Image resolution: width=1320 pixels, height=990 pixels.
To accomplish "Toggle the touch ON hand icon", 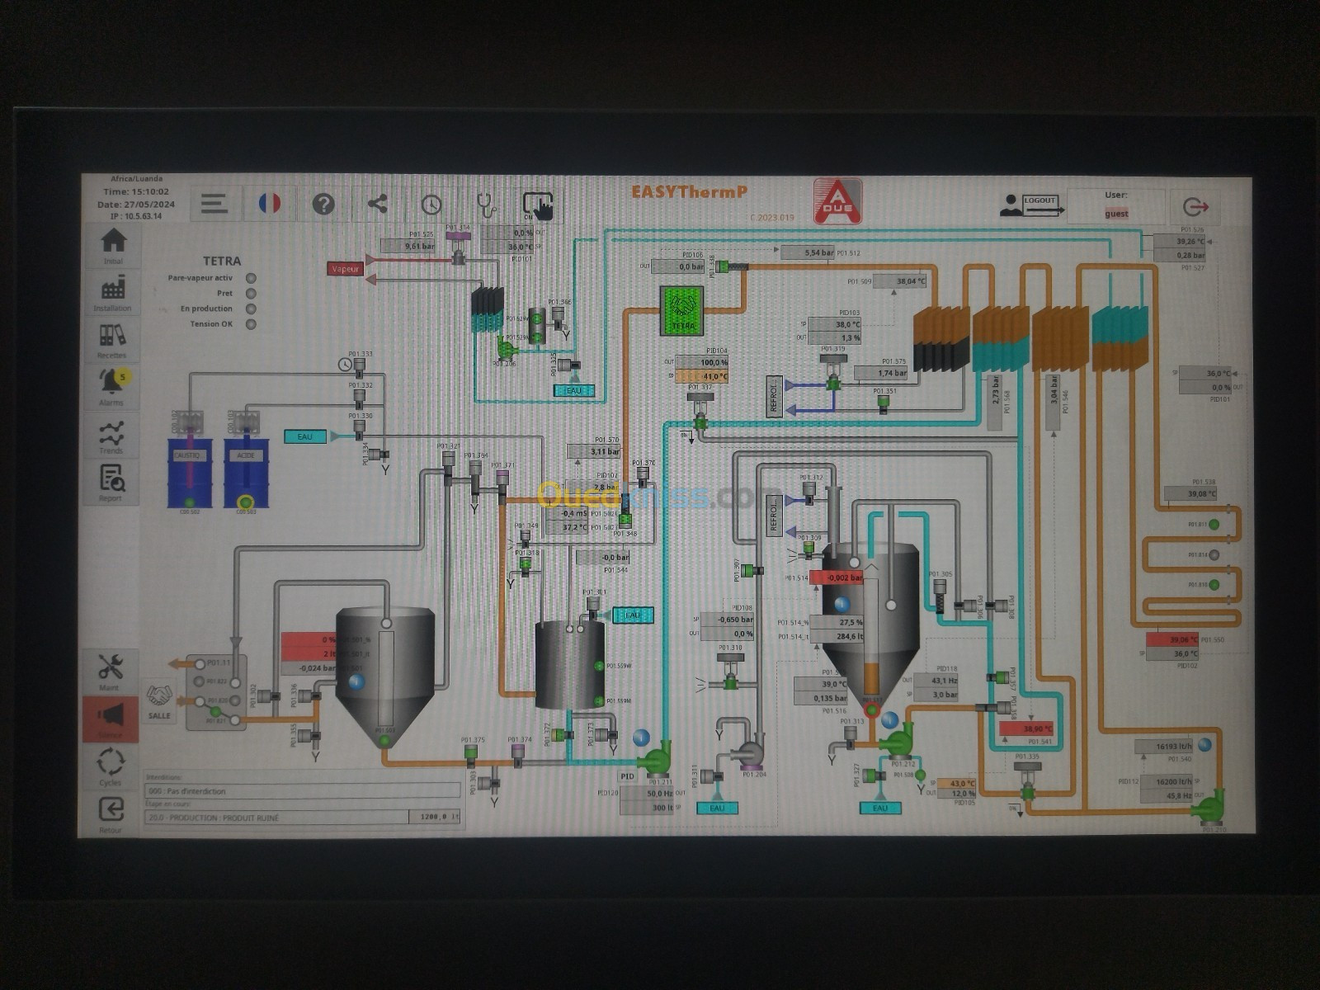I will coord(539,205).
